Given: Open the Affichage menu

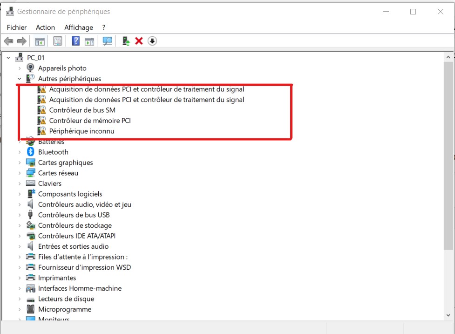Looking at the screenshot, I should point(78,27).
